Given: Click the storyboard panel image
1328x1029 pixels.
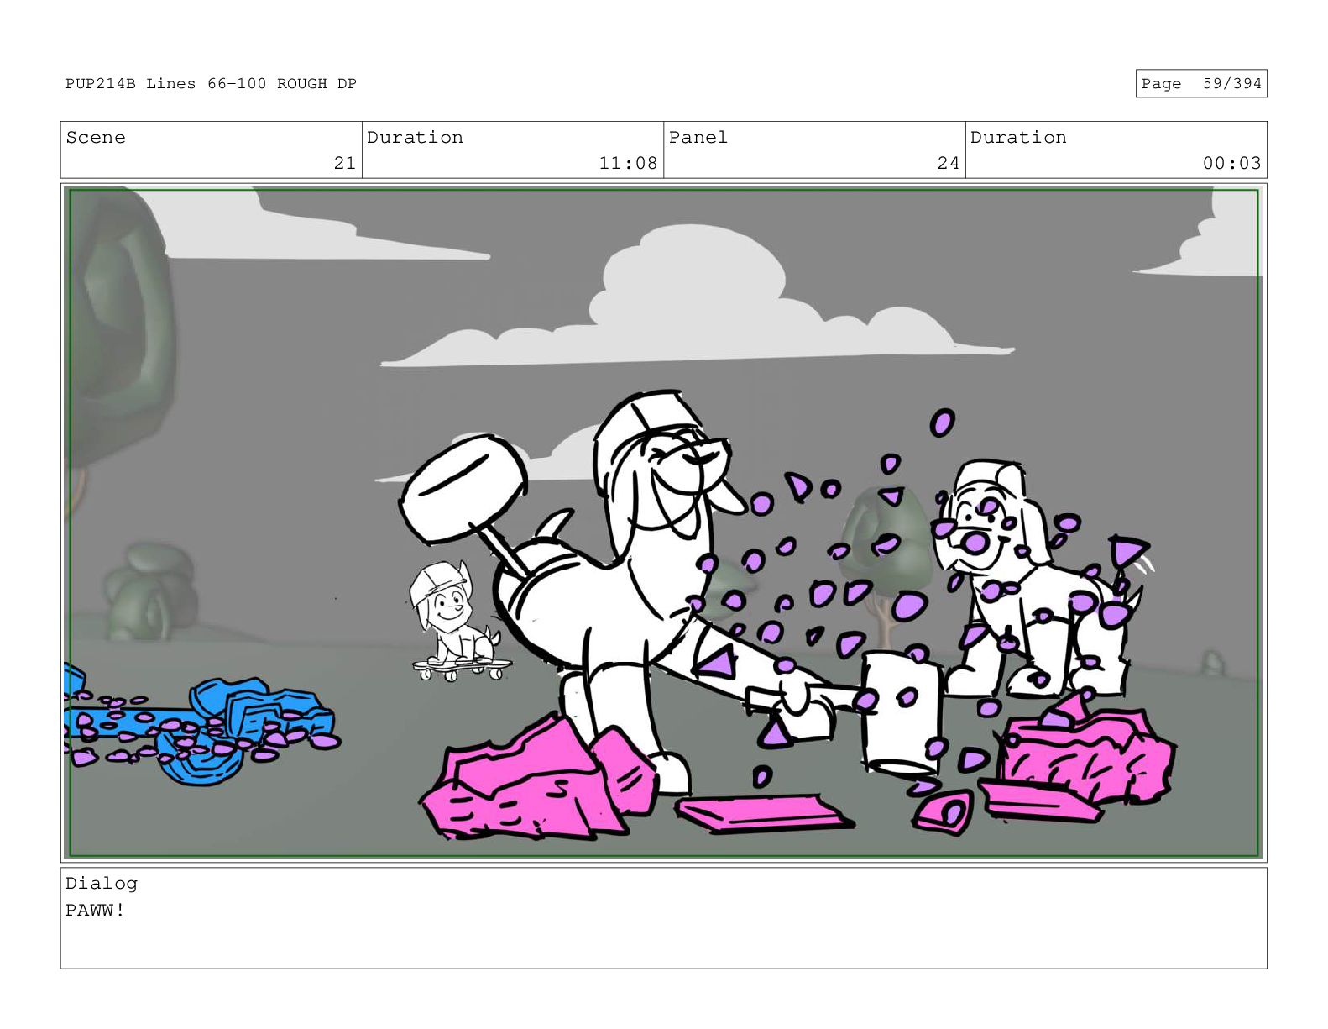Looking at the screenshot, I should pyautogui.click(x=663, y=522).
